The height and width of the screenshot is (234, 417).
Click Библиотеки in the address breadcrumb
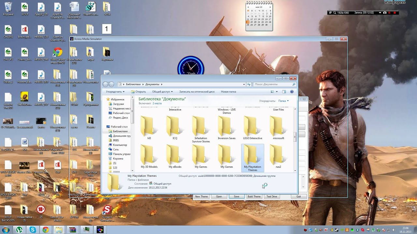click(x=133, y=84)
